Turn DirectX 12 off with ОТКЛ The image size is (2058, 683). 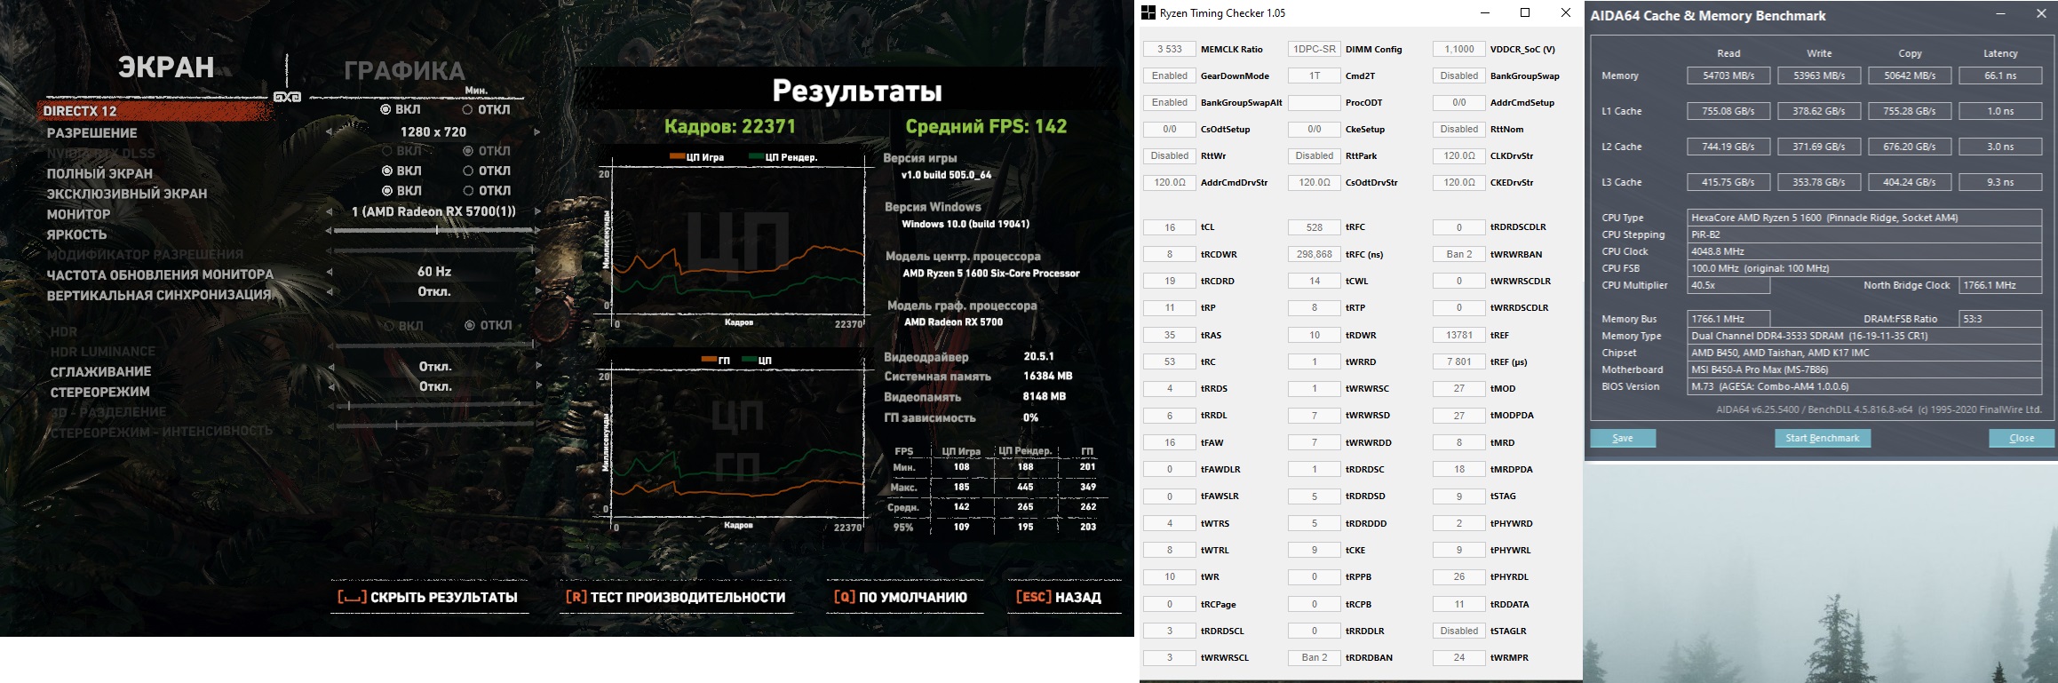(x=486, y=110)
